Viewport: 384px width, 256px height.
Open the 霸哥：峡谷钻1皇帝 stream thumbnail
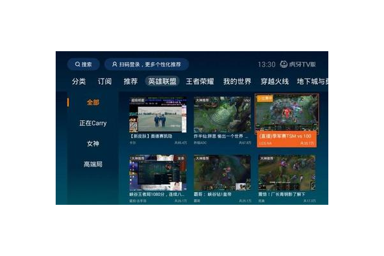(x=222, y=173)
